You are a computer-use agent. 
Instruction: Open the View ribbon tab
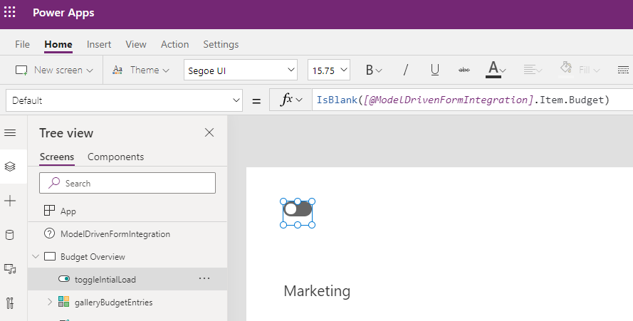click(135, 44)
